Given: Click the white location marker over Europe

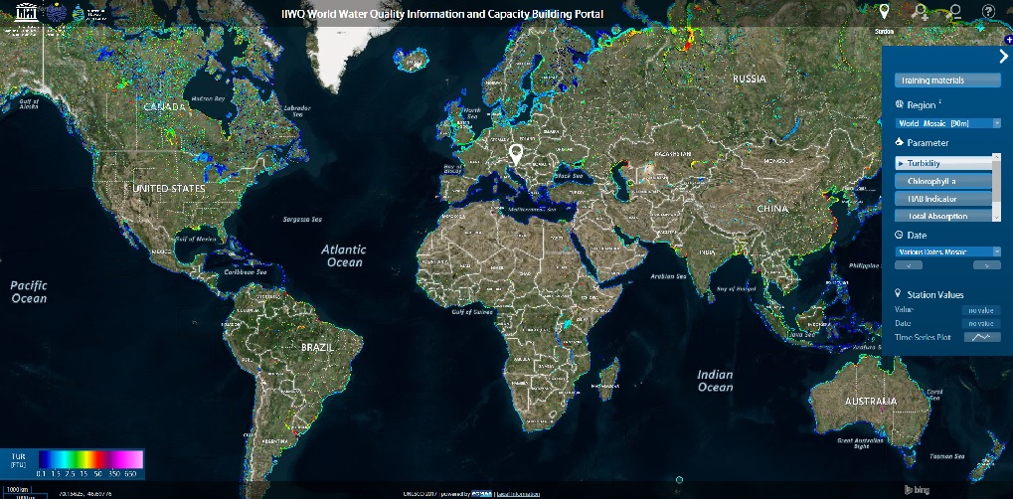Looking at the screenshot, I should click(x=516, y=154).
